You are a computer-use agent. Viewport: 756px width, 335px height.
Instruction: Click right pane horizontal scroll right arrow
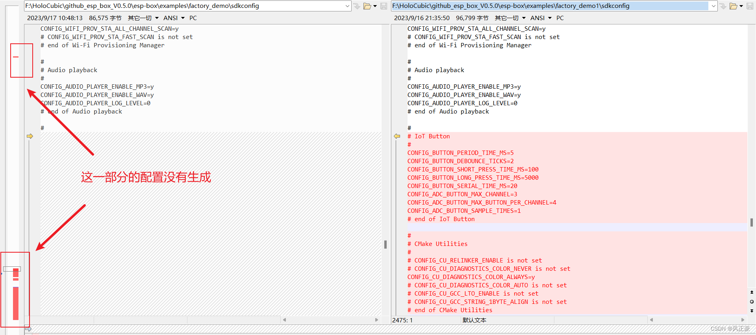tap(743, 320)
